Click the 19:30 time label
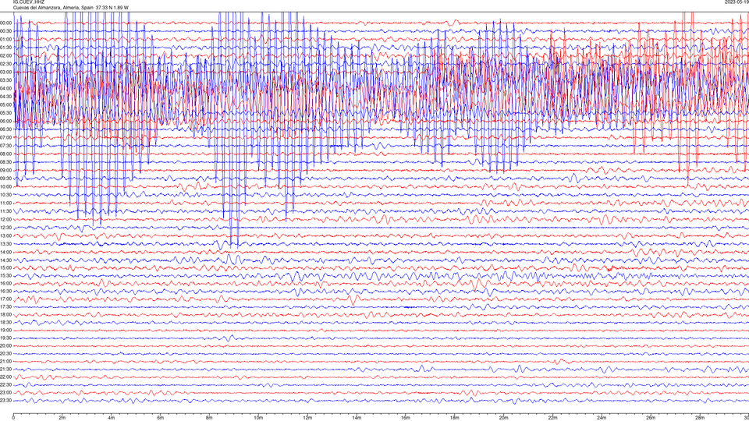 click(5, 338)
